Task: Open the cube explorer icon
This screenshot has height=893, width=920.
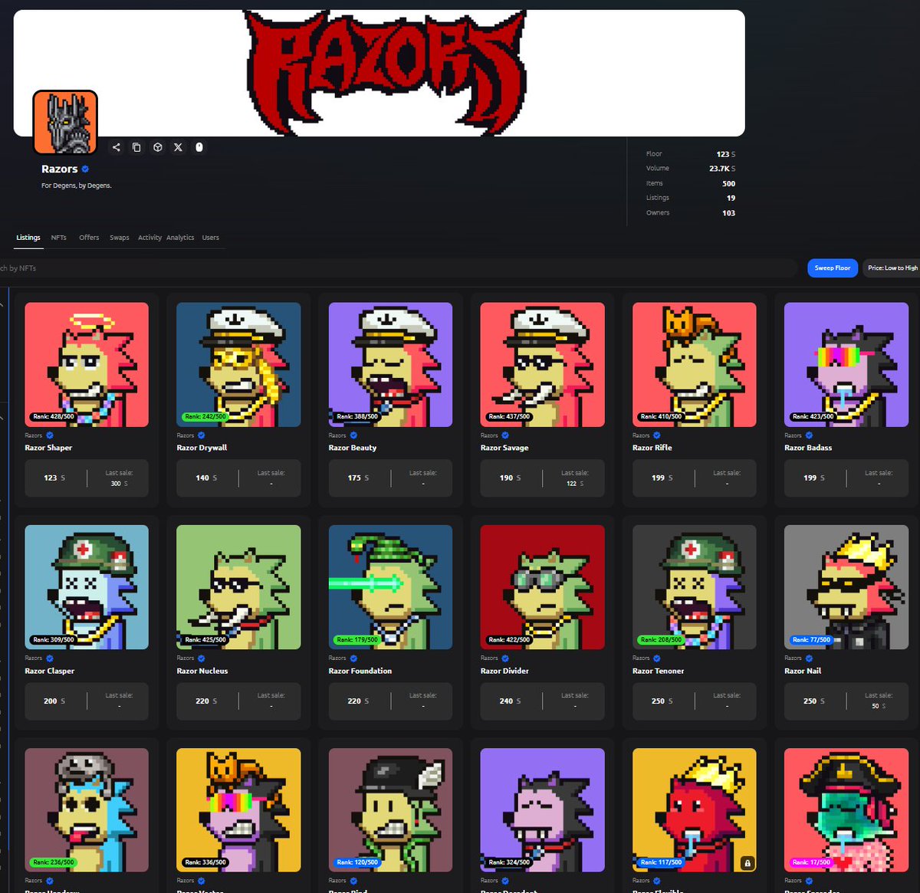Action: coord(157,147)
